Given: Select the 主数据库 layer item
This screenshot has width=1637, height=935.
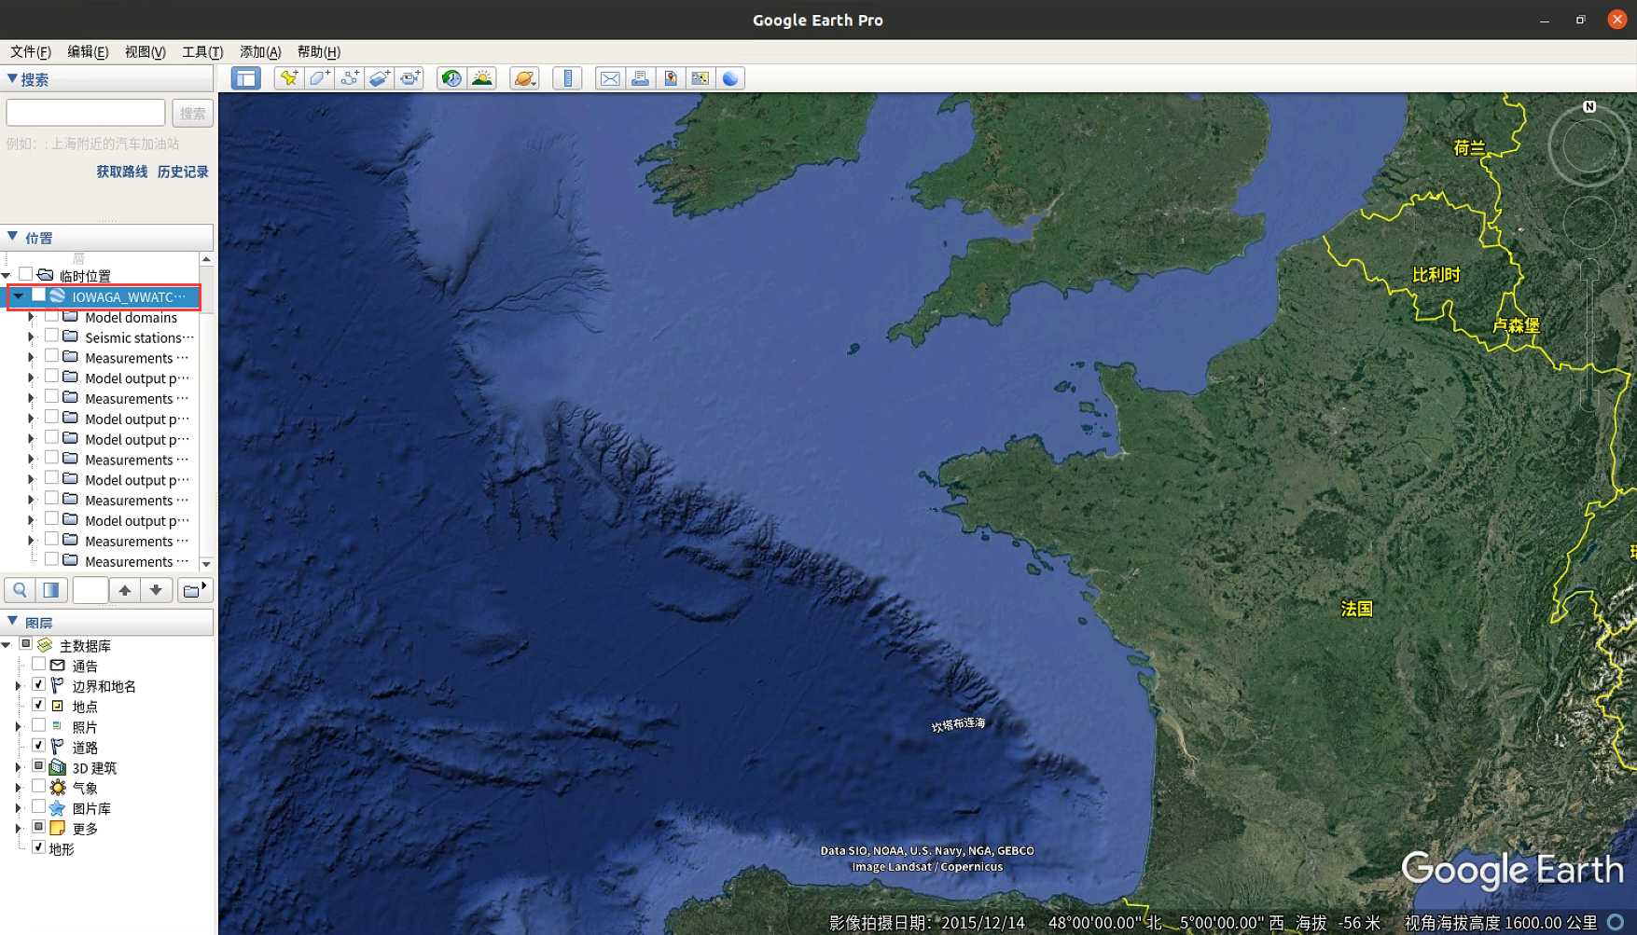Looking at the screenshot, I should coord(85,645).
